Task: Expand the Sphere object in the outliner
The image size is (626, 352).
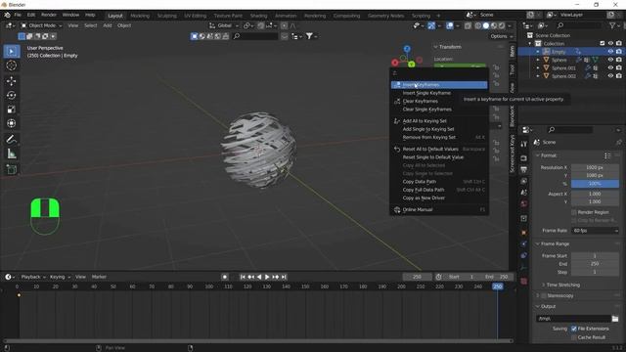Action: click(x=538, y=60)
